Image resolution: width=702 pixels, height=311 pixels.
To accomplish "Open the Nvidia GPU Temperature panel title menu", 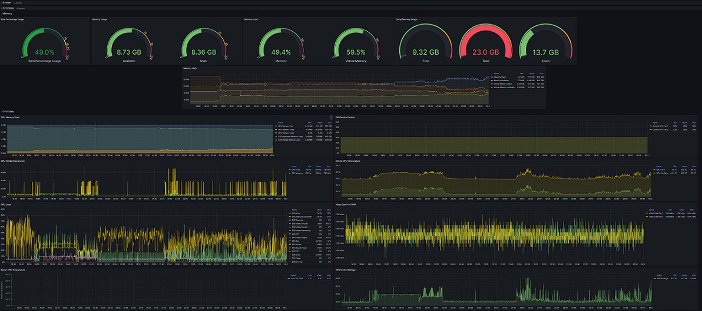I will (x=347, y=161).
